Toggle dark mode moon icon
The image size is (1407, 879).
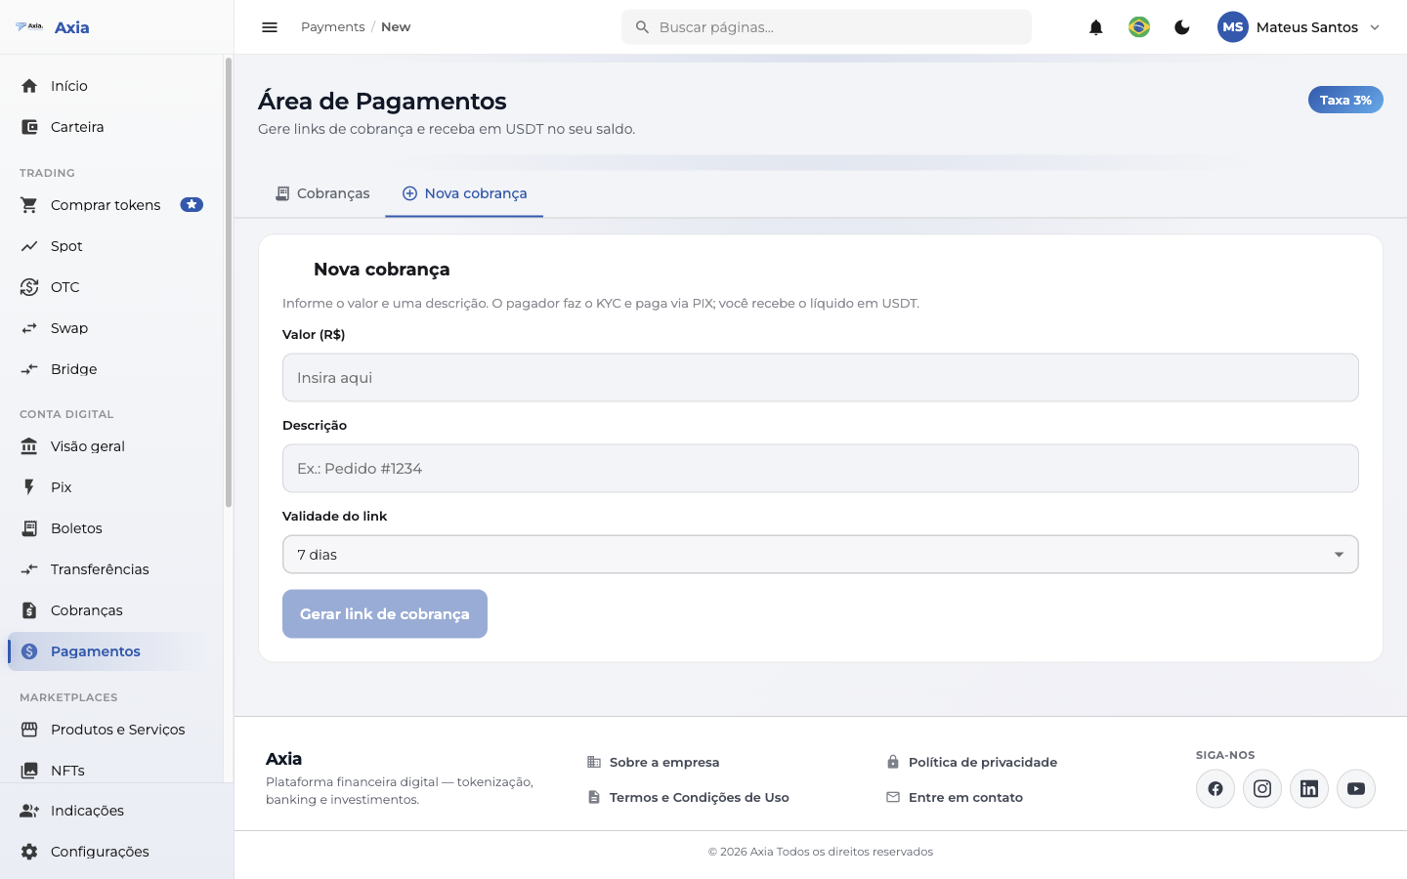click(x=1182, y=27)
